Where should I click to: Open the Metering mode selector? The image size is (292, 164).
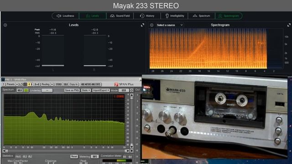pyautogui.click(x=94, y=157)
